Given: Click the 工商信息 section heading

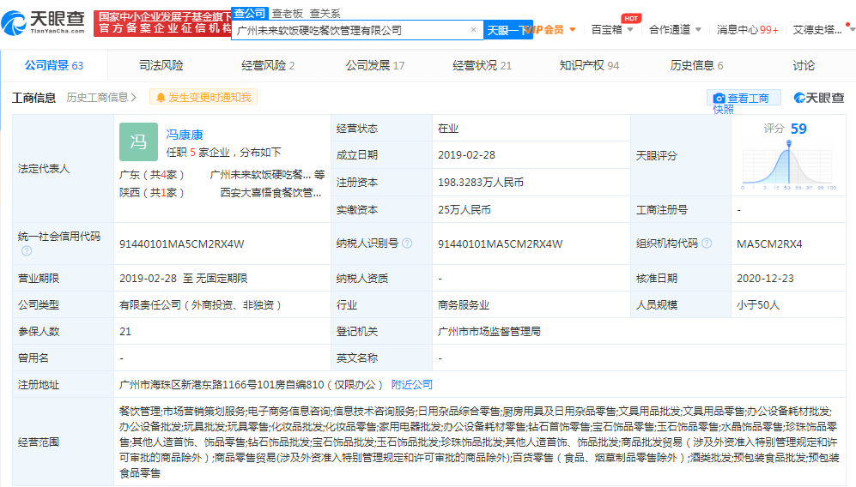Looking at the screenshot, I should (x=33, y=98).
